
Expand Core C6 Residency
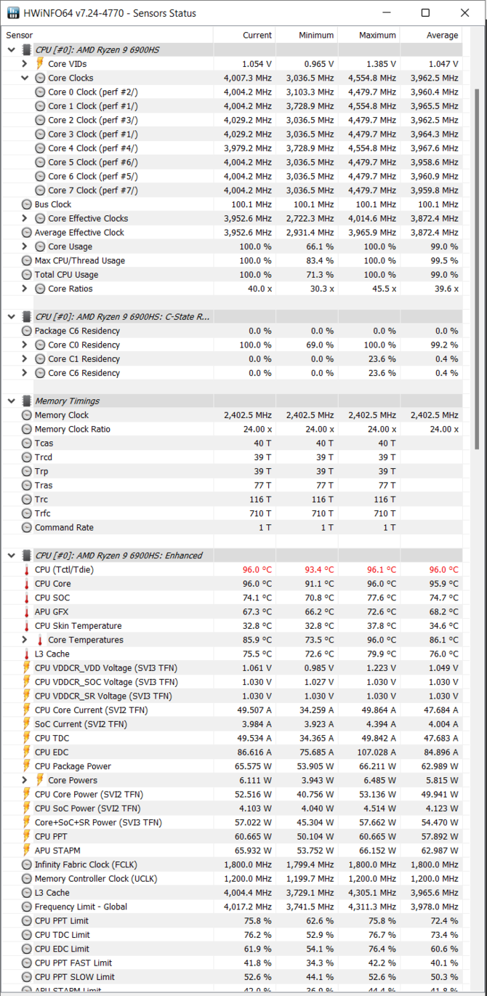25,373
